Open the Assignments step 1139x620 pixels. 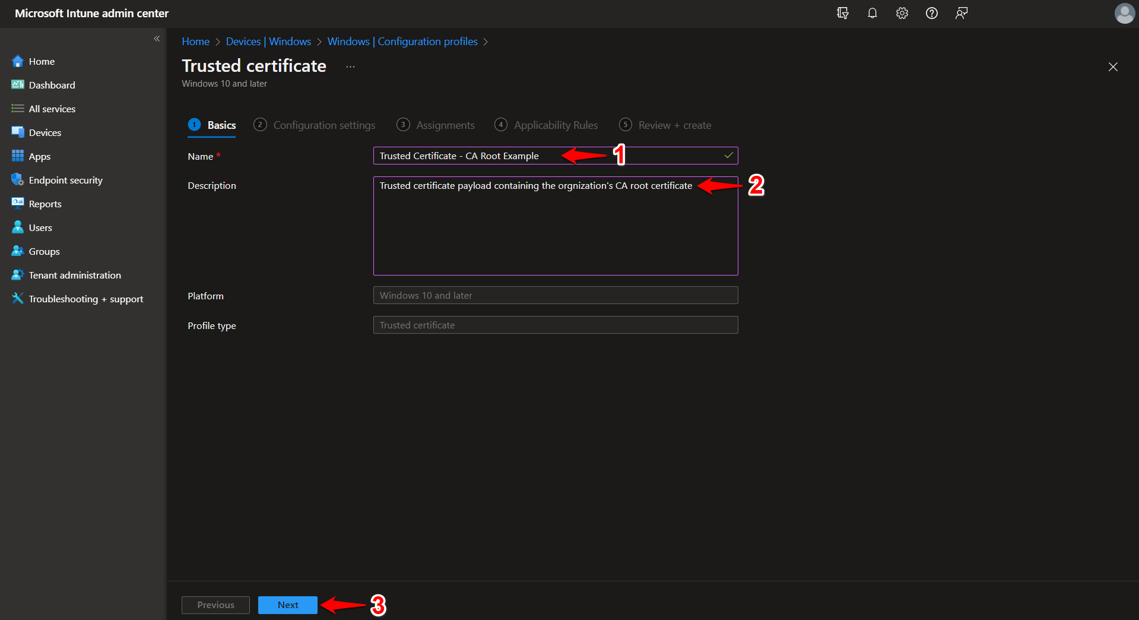(445, 125)
